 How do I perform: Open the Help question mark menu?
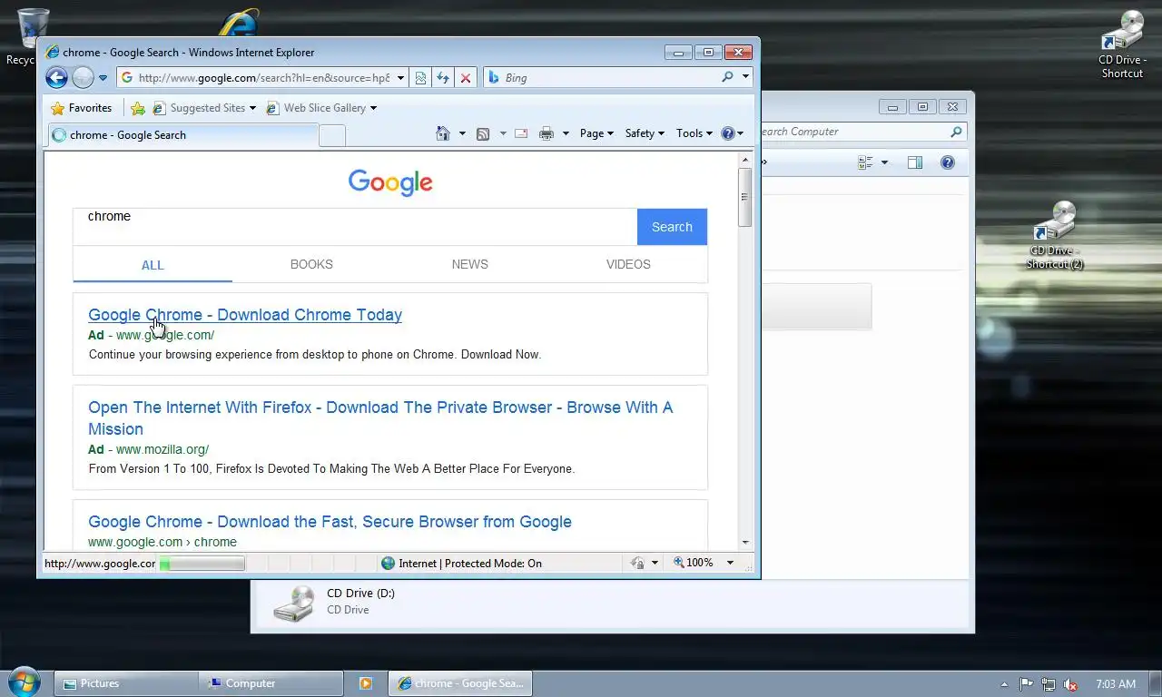[x=732, y=133]
